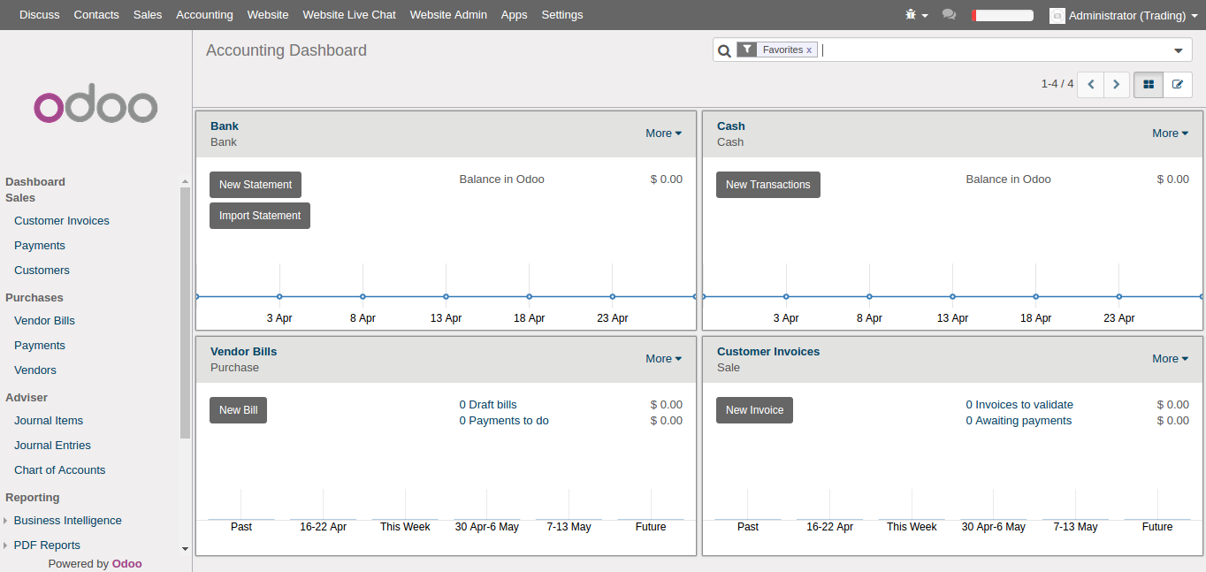Open the Accounting menu
The width and height of the screenshot is (1206, 572).
tap(204, 15)
